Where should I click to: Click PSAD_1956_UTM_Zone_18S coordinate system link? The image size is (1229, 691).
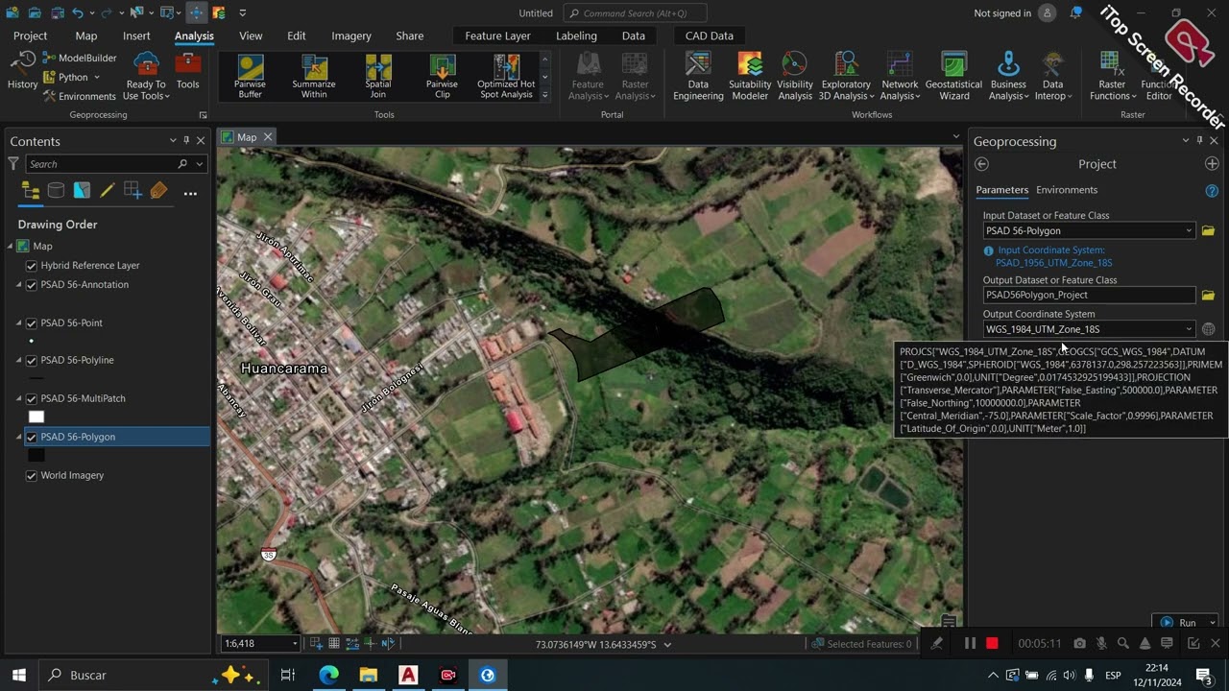click(x=1054, y=263)
